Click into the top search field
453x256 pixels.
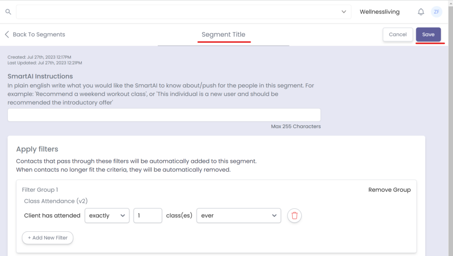click(177, 12)
